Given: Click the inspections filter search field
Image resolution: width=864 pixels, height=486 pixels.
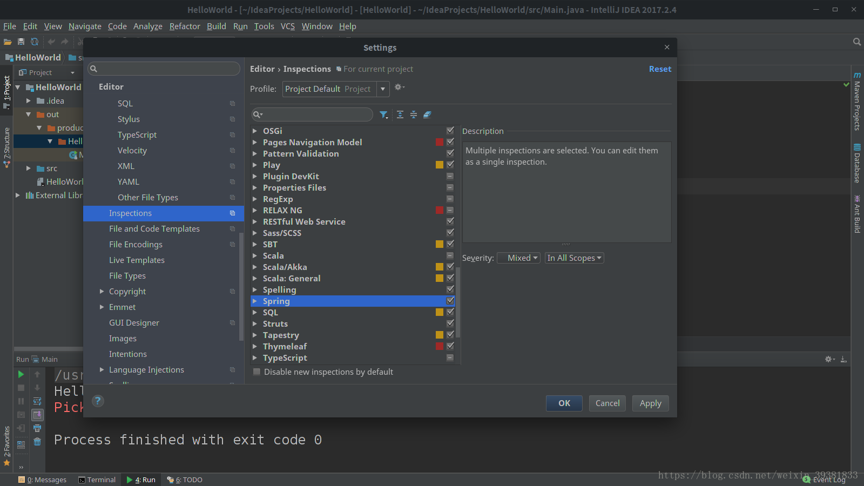Looking at the screenshot, I should coord(312,114).
